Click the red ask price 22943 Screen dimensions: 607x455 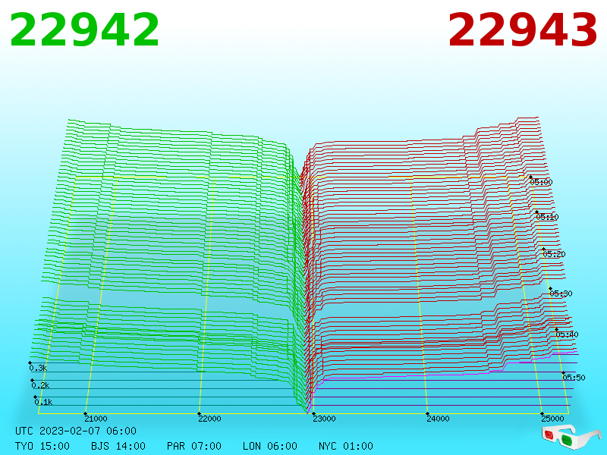[x=523, y=30]
